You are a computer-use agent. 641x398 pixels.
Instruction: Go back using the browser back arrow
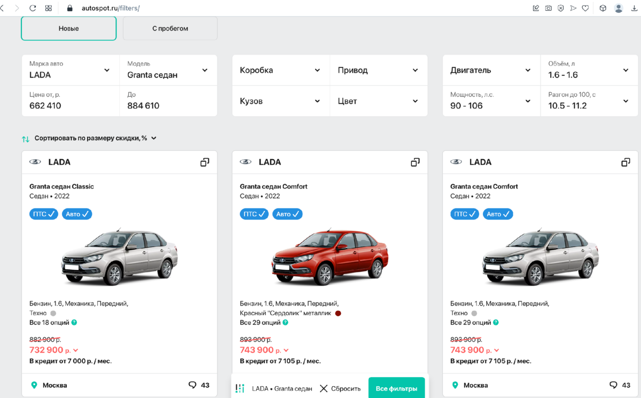point(2,9)
